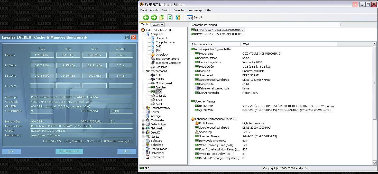378x174 pixels.
Task: Select the IPMI tree item
Action: (x=159, y=50)
